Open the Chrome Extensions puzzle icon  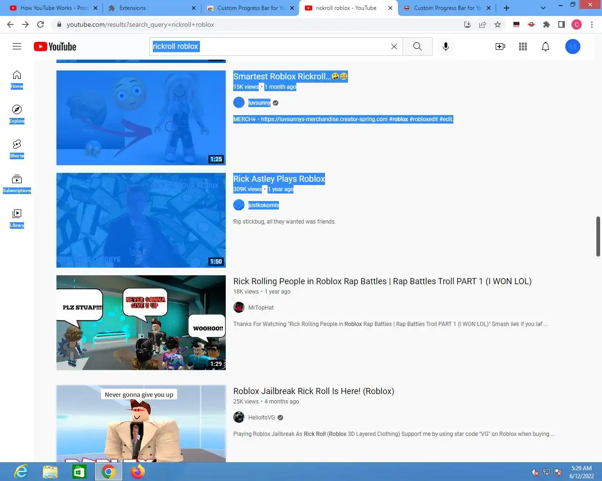(547, 24)
